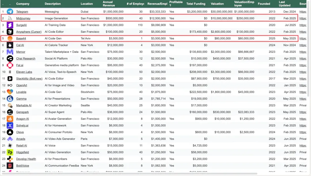Click the Higgsfield green logo icon

10,152
